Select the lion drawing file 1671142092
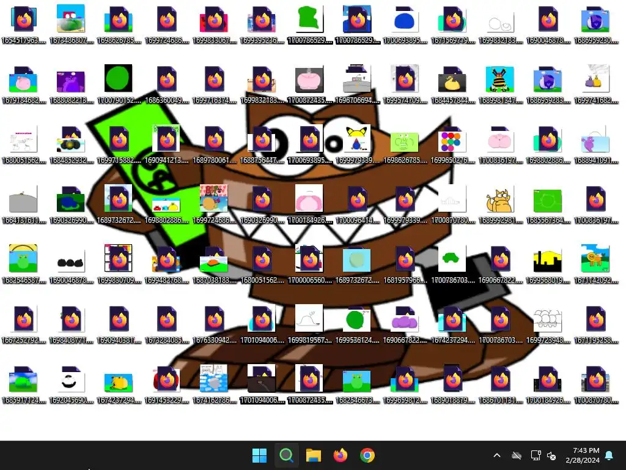The width and height of the screenshot is (626, 470). pos(596,264)
